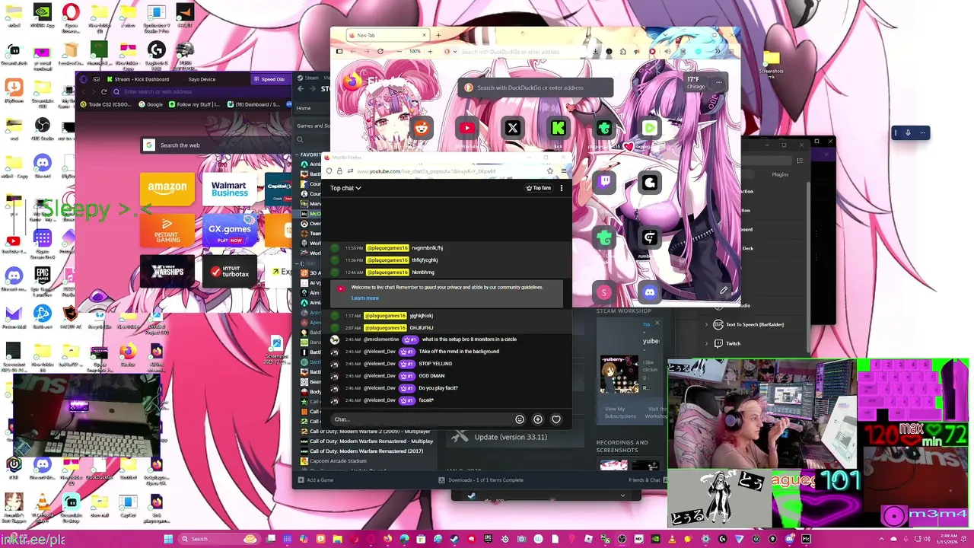Expand Text To Speech [BarRaider] category

click(x=706, y=325)
